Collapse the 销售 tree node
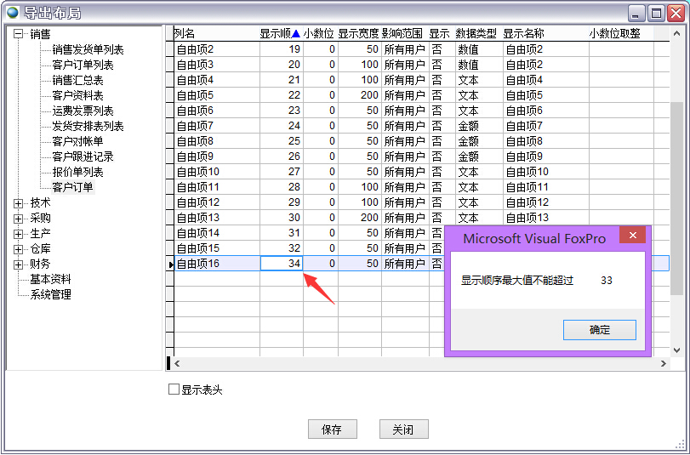Screen dimensions: 690x455 (19, 34)
